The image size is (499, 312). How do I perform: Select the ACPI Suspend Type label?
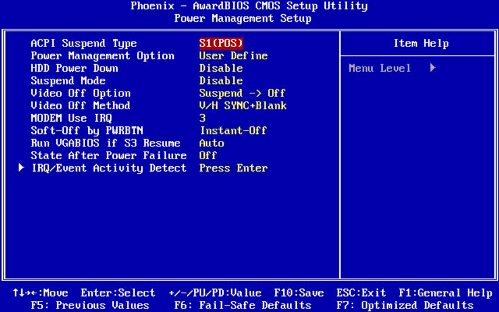(84, 43)
